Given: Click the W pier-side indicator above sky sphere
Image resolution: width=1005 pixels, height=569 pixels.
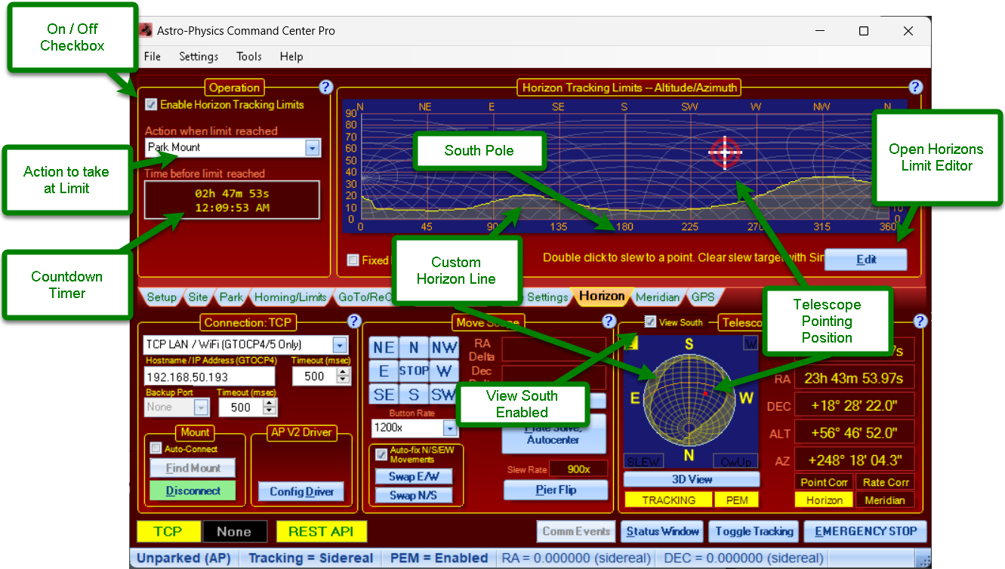Looking at the screenshot, I should (751, 343).
